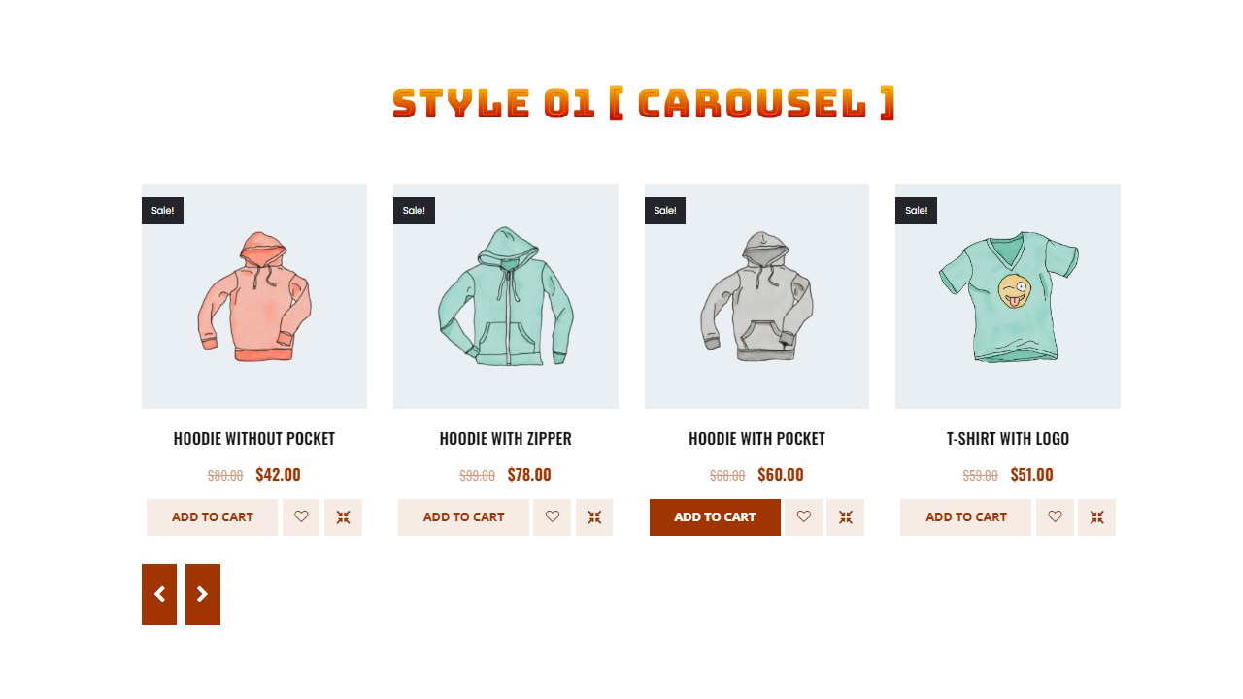Click compare icon for Hoodie With Pocket
The height and width of the screenshot is (699, 1243).
[846, 517]
